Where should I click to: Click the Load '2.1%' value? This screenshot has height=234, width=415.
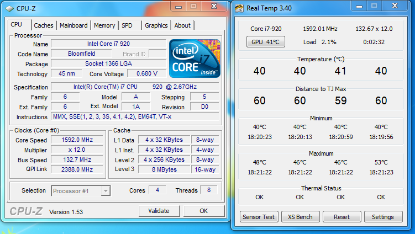[329, 42]
